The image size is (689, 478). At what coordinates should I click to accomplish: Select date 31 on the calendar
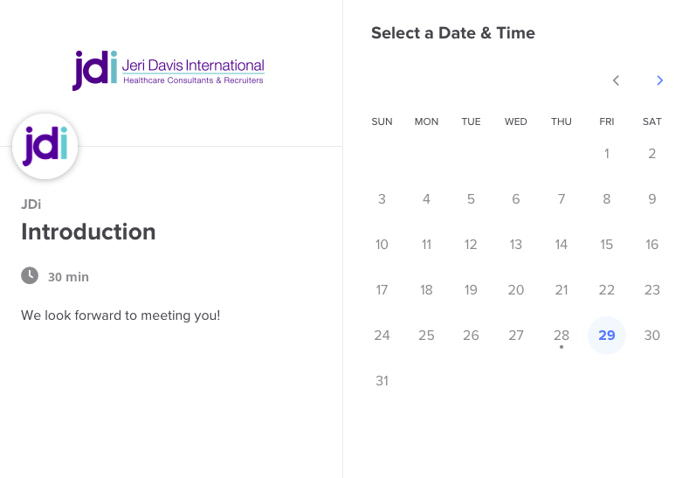click(x=382, y=381)
